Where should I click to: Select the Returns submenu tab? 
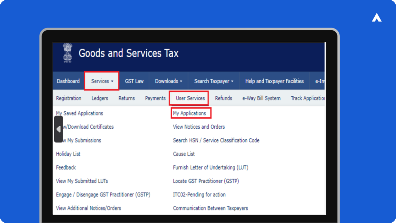pos(127,98)
